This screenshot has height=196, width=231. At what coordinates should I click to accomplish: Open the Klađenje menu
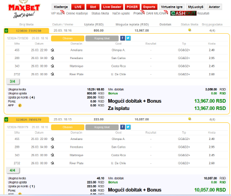point(61,7)
